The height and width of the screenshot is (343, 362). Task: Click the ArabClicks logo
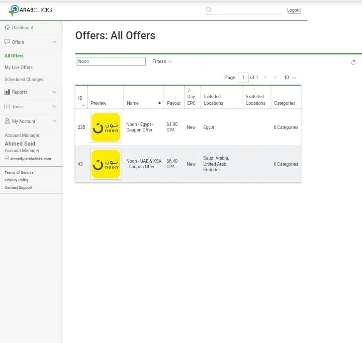tap(30, 10)
